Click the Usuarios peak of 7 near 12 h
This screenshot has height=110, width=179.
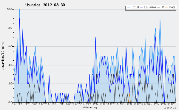tap(95, 38)
